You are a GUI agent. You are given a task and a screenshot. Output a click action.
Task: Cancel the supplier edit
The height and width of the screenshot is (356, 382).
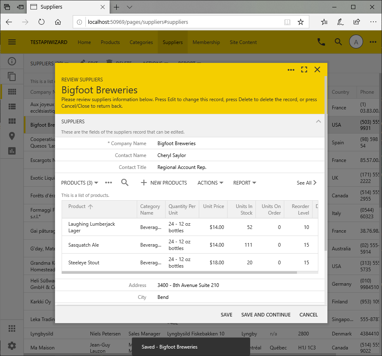308,315
